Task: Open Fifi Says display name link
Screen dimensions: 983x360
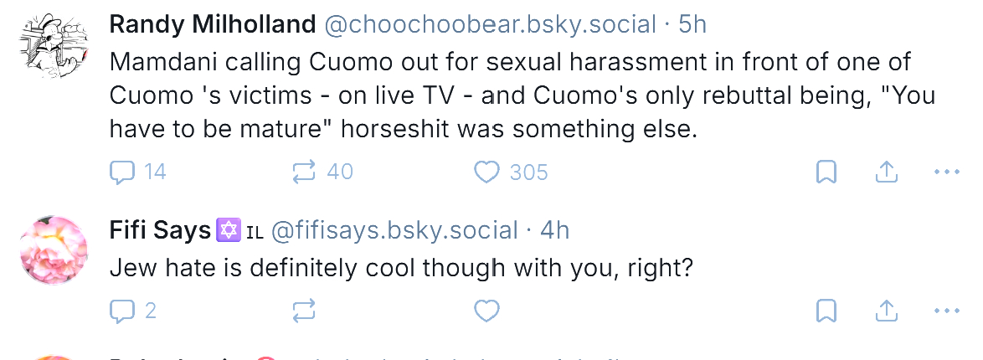Action: (x=160, y=229)
